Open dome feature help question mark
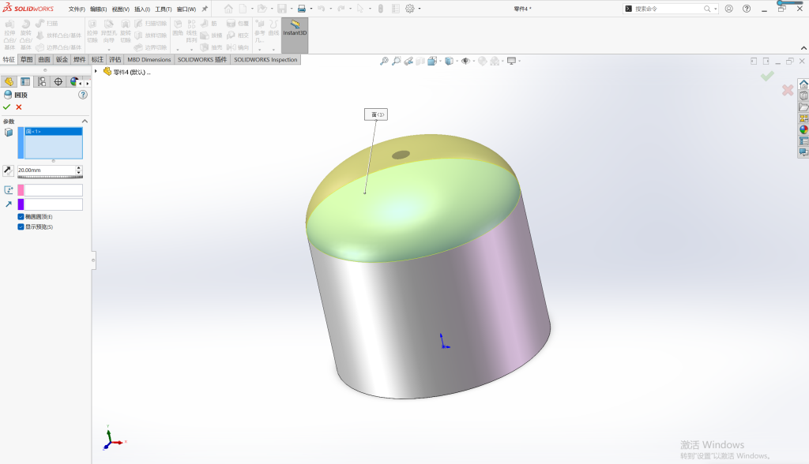Image resolution: width=809 pixels, height=464 pixels. tap(82, 95)
